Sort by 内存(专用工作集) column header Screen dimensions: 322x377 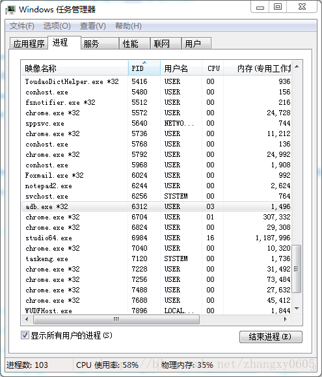(x=257, y=68)
